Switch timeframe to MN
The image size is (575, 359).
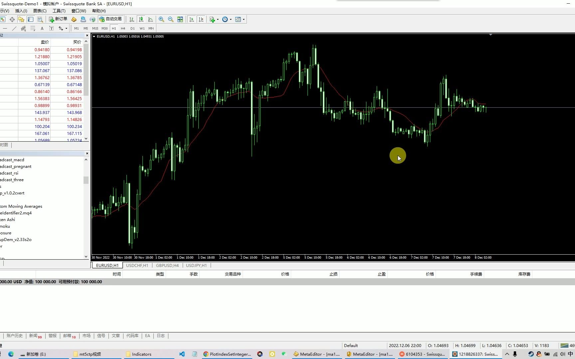(151, 28)
